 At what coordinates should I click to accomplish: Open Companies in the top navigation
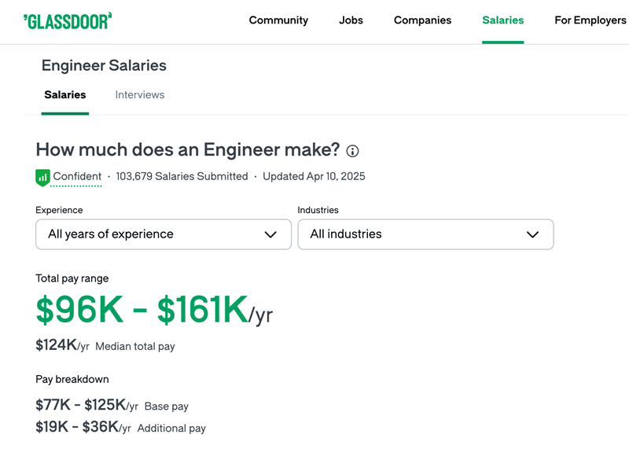[422, 20]
